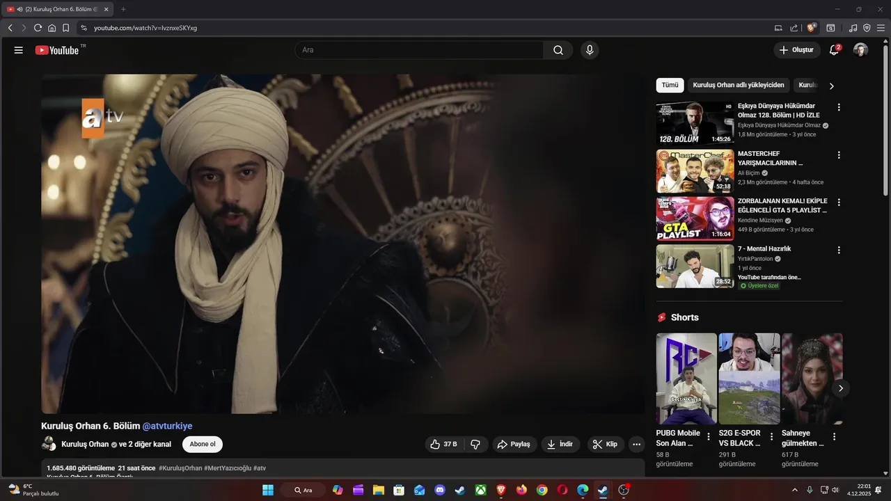Show hidden system tray icons

[x=795, y=490]
